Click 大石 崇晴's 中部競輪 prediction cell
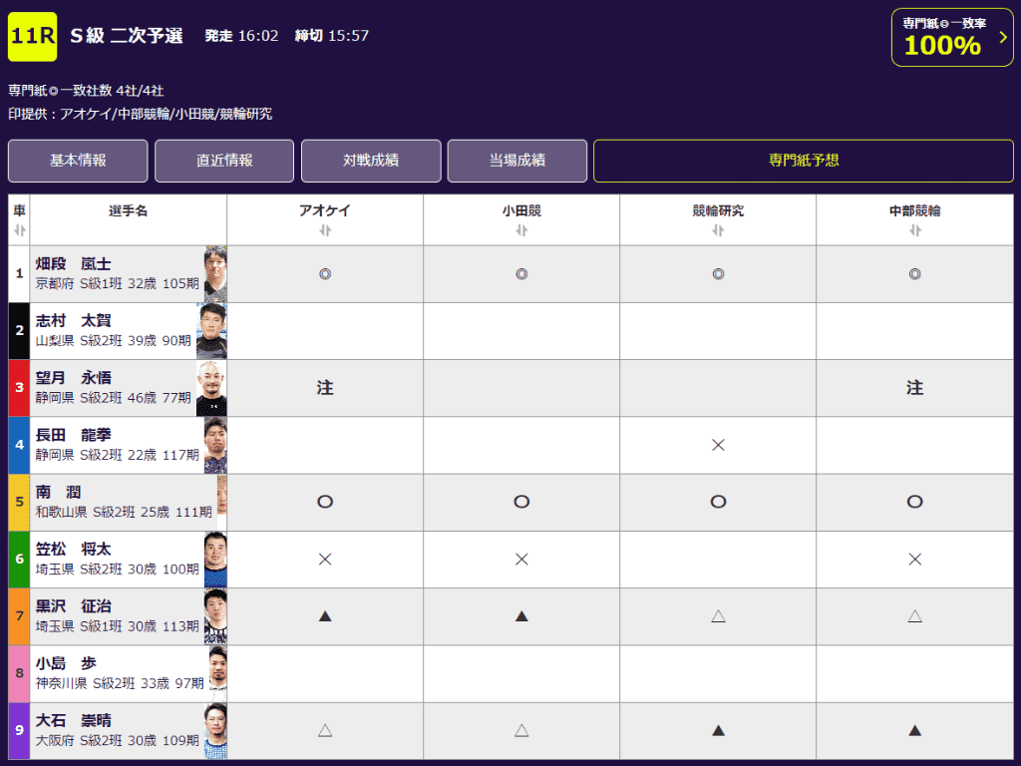This screenshot has height=766, width=1021. click(x=914, y=731)
